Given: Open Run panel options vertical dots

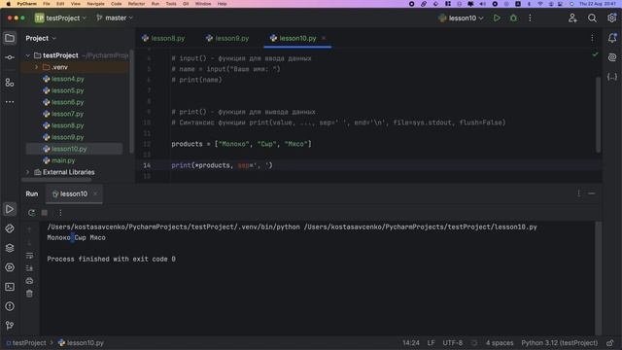Looking at the screenshot, I should coord(579,193).
